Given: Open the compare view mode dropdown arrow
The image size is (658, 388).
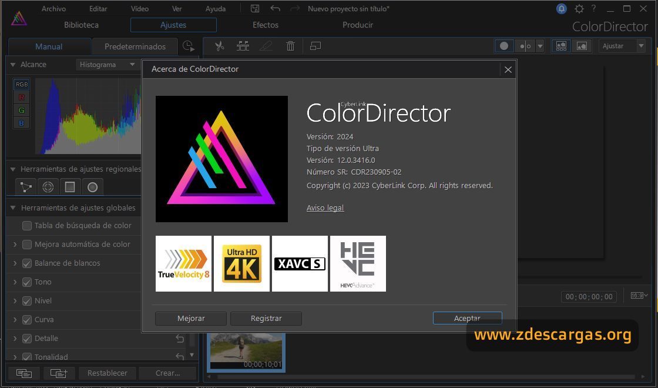Looking at the screenshot, I should (540, 46).
